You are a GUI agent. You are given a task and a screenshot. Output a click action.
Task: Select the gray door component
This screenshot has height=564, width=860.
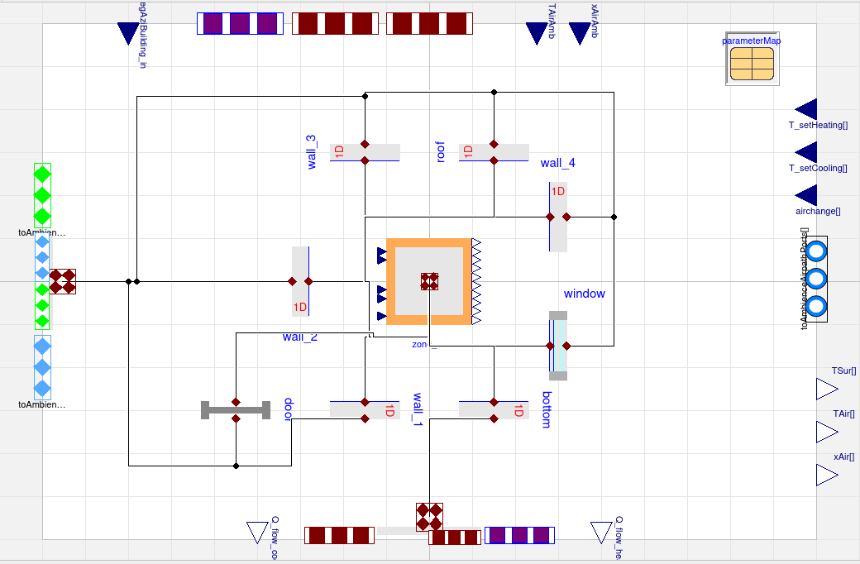pos(236,410)
